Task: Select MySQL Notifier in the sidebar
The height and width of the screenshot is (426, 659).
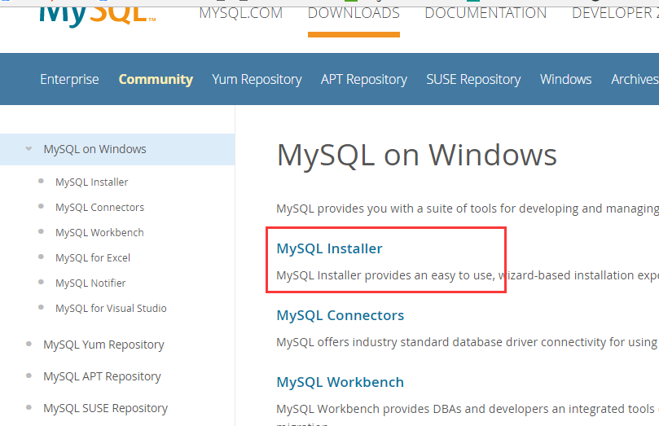Action: (90, 283)
